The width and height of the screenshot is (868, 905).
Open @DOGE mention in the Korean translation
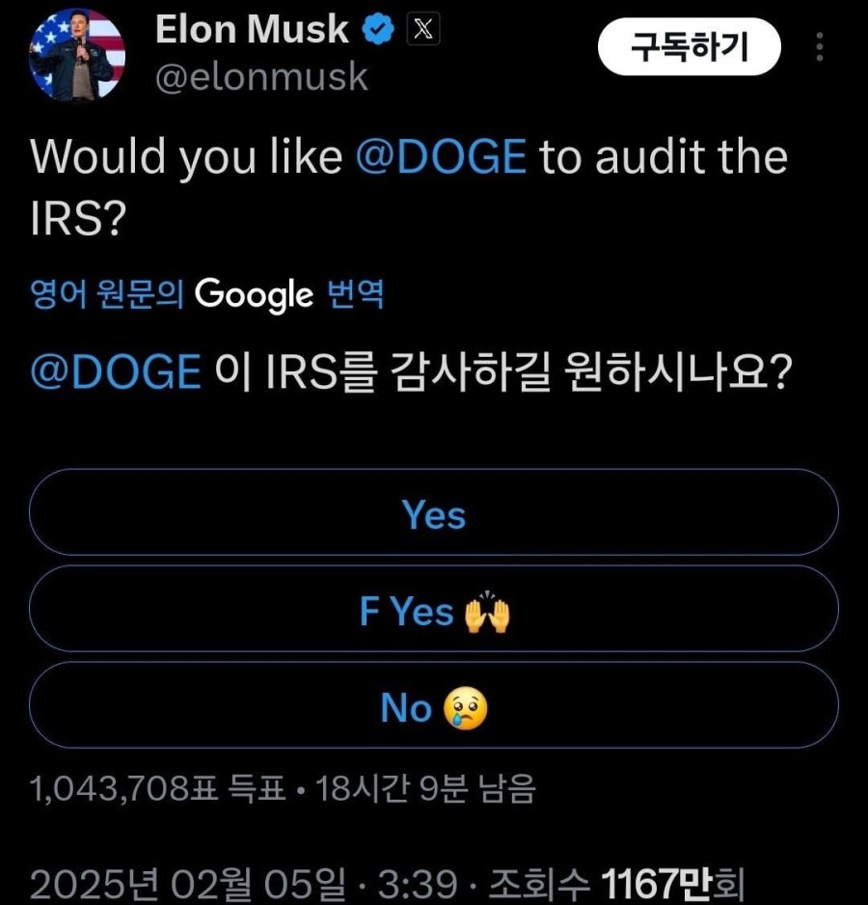tap(117, 372)
